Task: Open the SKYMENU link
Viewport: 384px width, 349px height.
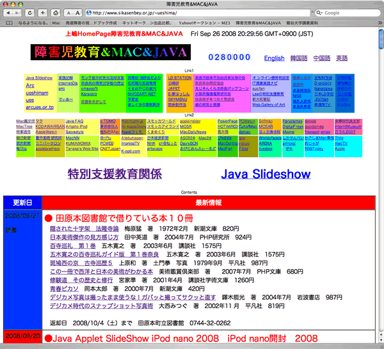Action: click(x=177, y=99)
